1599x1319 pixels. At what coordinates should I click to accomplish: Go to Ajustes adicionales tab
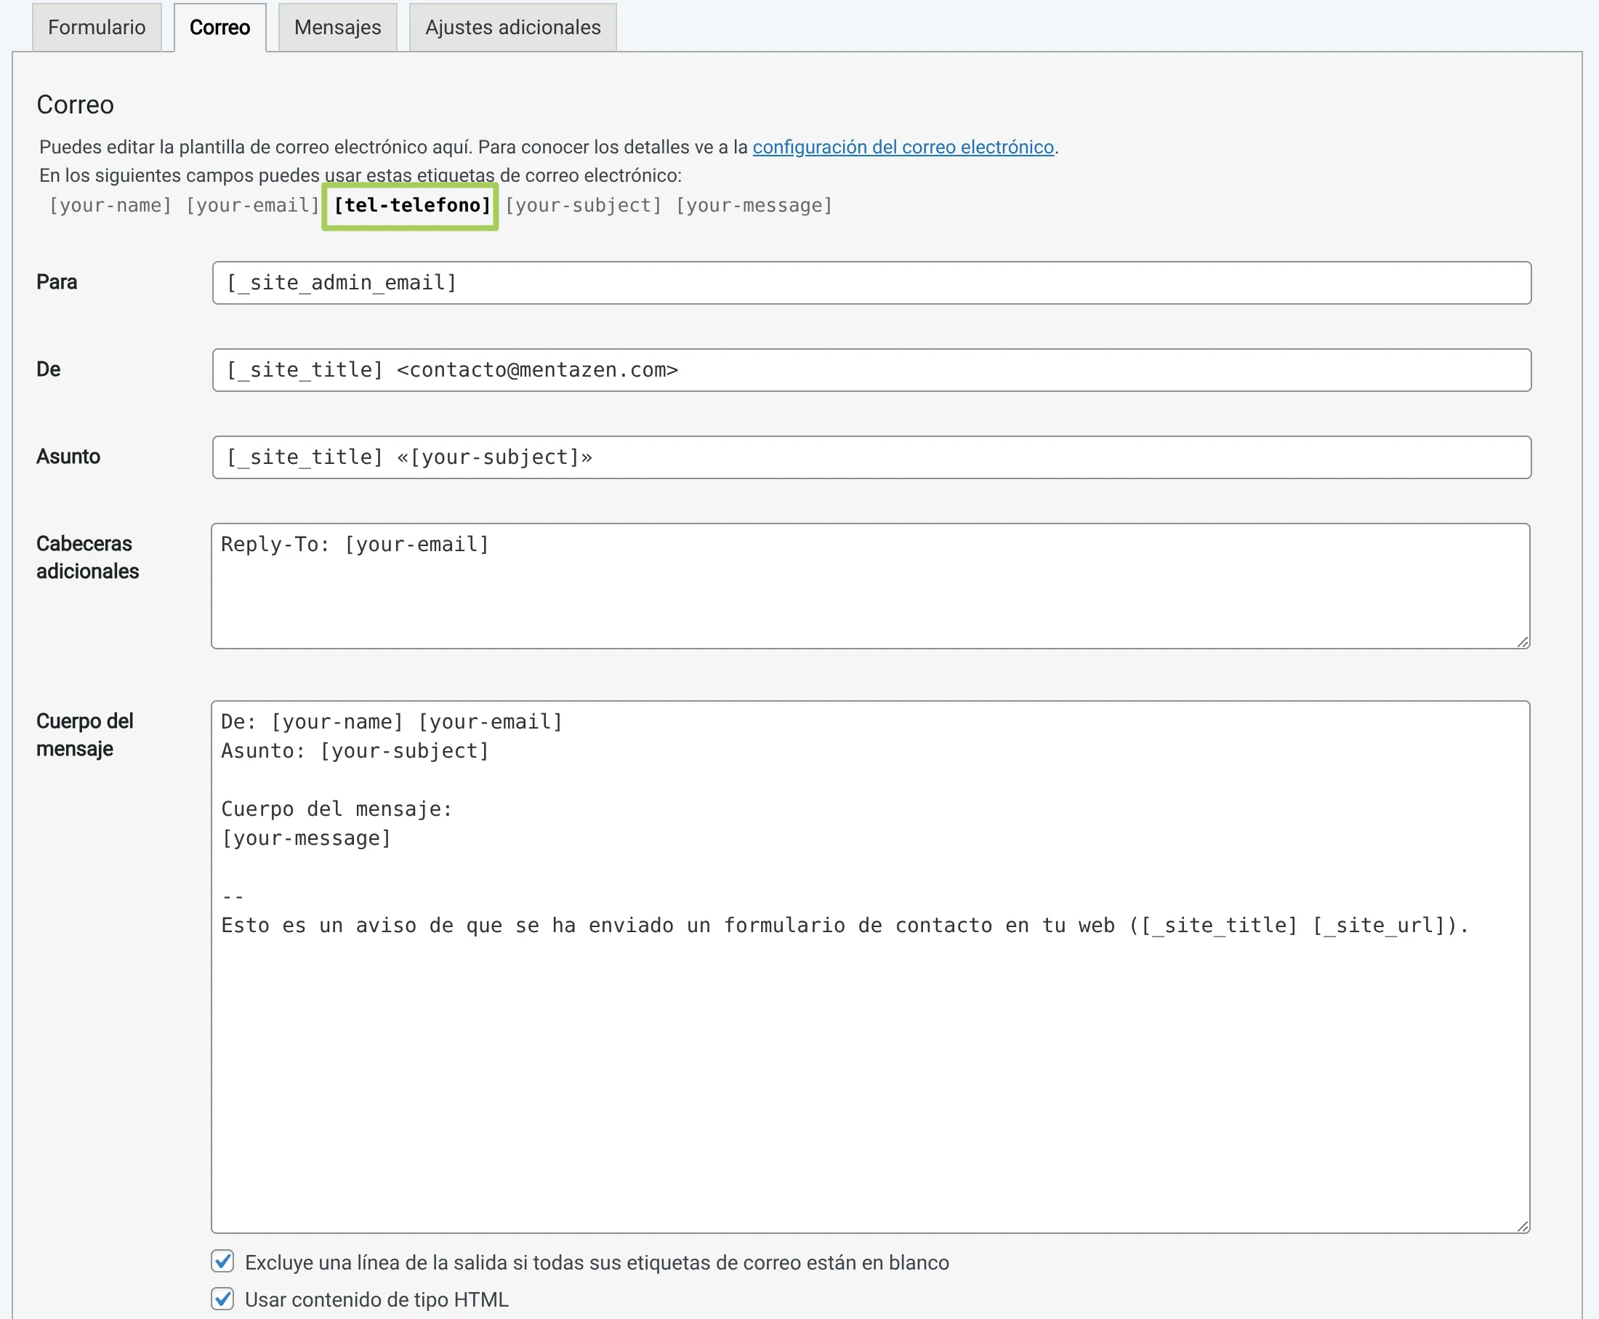point(512,28)
